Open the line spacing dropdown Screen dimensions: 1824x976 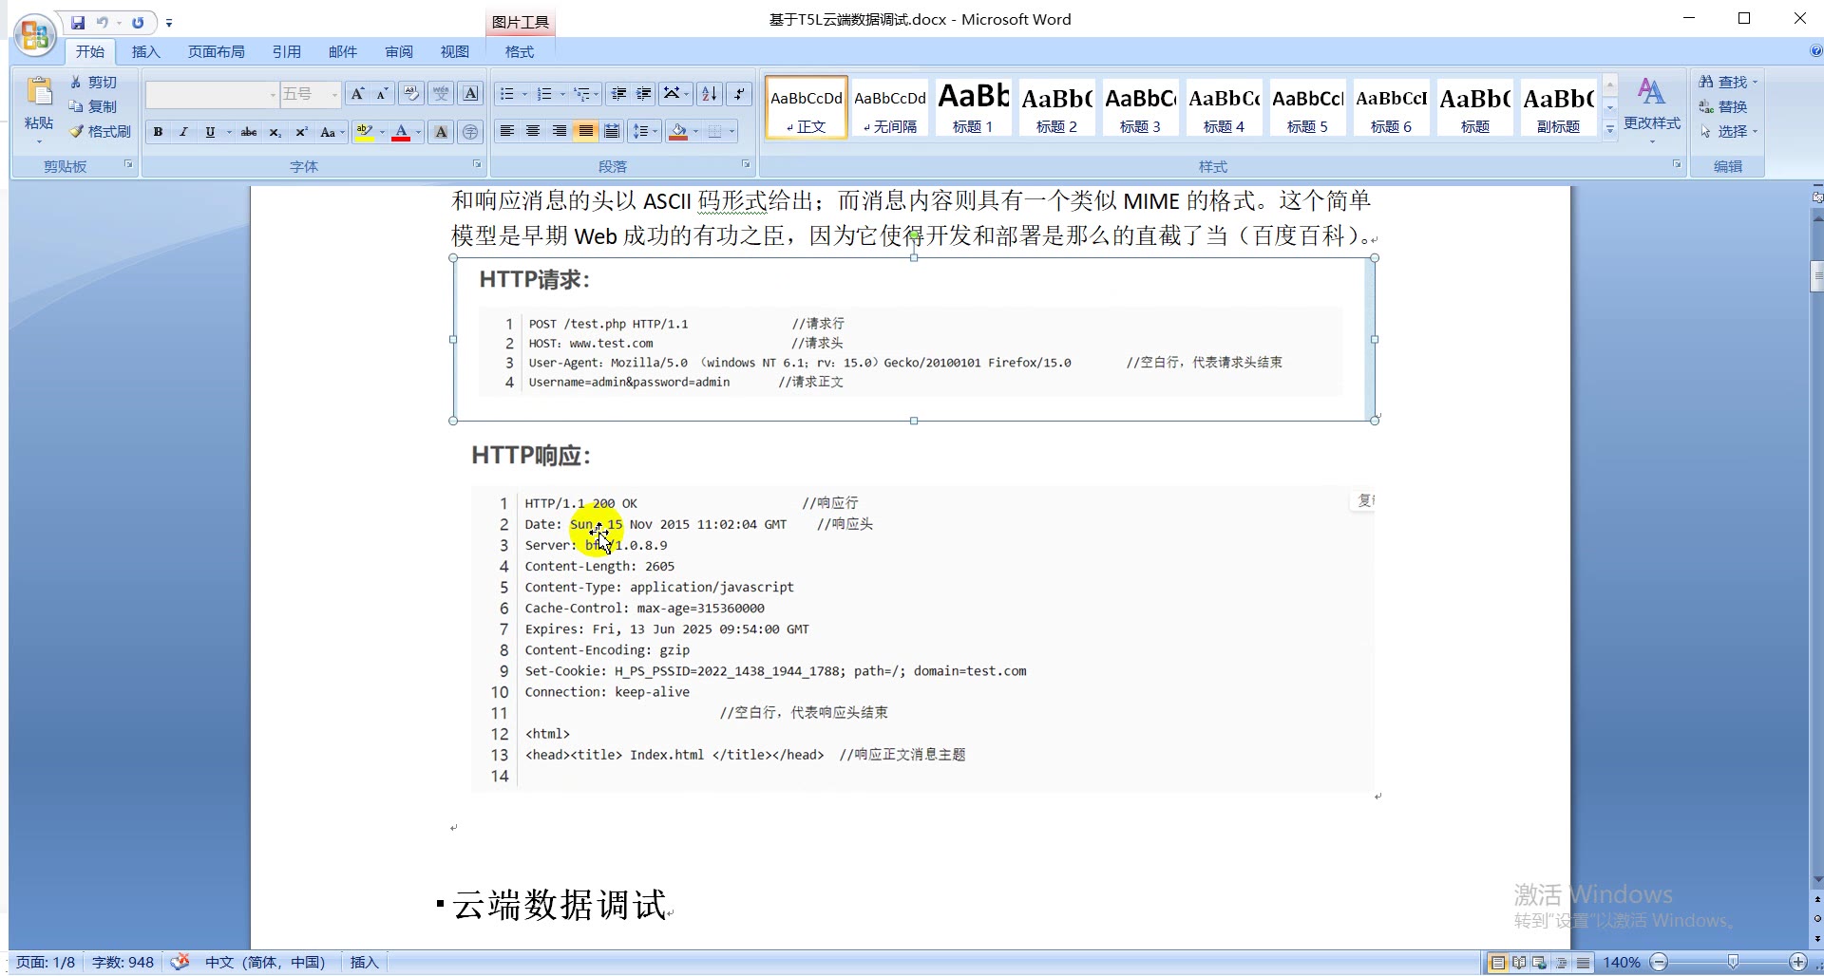point(645,131)
